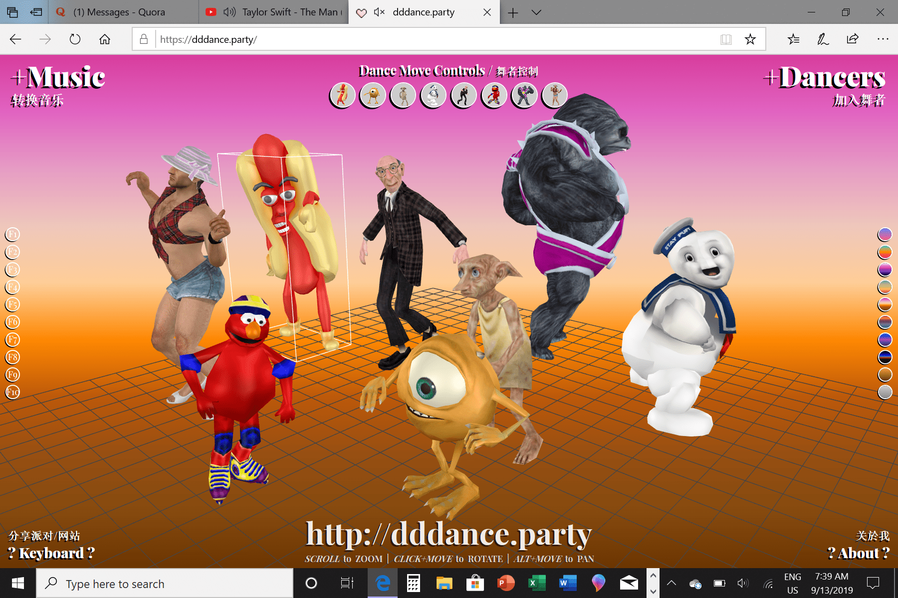Screen dimensions: 898x598
Task: Open the +Music menu
Action: click(x=58, y=78)
